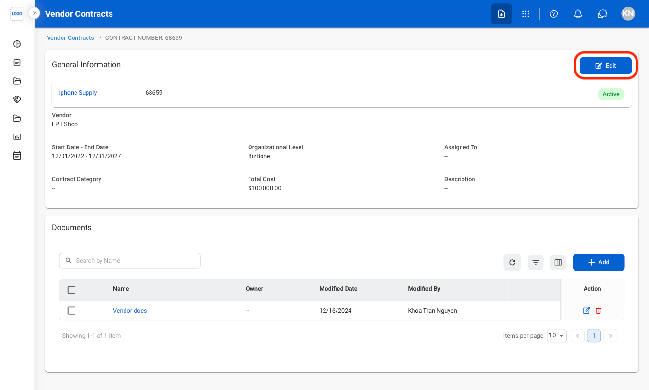Image resolution: width=649 pixels, height=390 pixels.
Task: Open the calendar sidebar icon
Action: tap(17, 156)
